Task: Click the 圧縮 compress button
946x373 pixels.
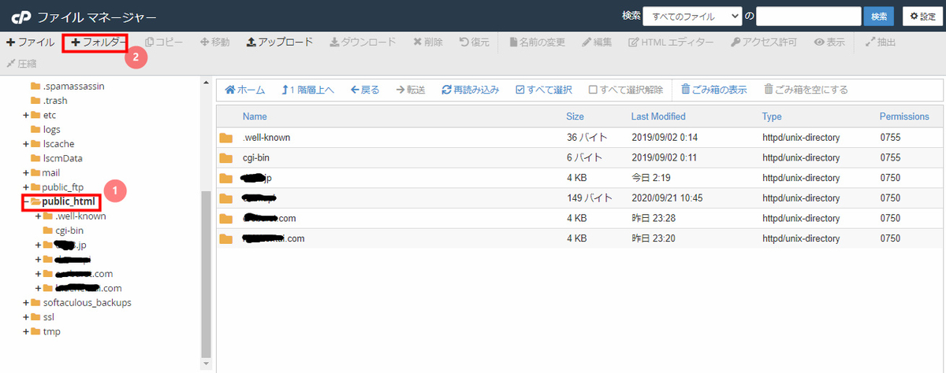Action: coord(22,62)
